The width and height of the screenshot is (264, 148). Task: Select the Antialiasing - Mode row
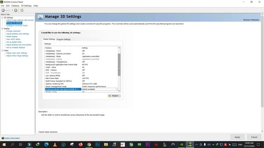[81, 56]
